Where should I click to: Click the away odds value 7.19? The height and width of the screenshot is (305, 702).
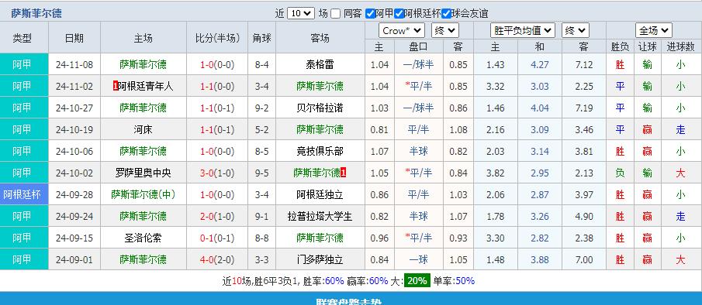tap(584, 108)
